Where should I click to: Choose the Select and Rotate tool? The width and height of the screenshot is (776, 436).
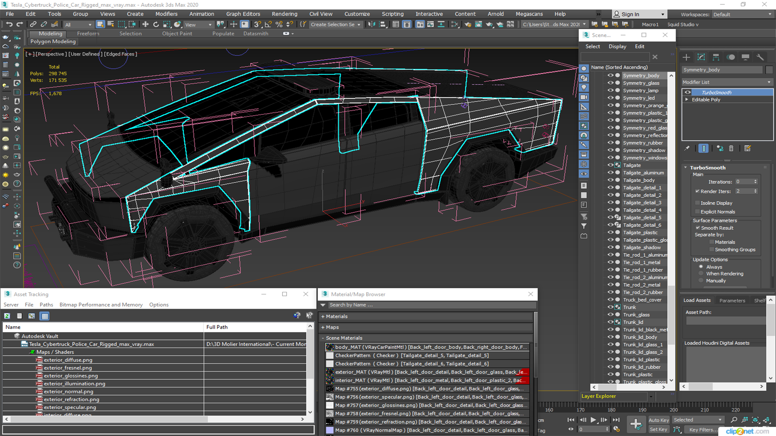pyautogui.click(x=156, y=24)
